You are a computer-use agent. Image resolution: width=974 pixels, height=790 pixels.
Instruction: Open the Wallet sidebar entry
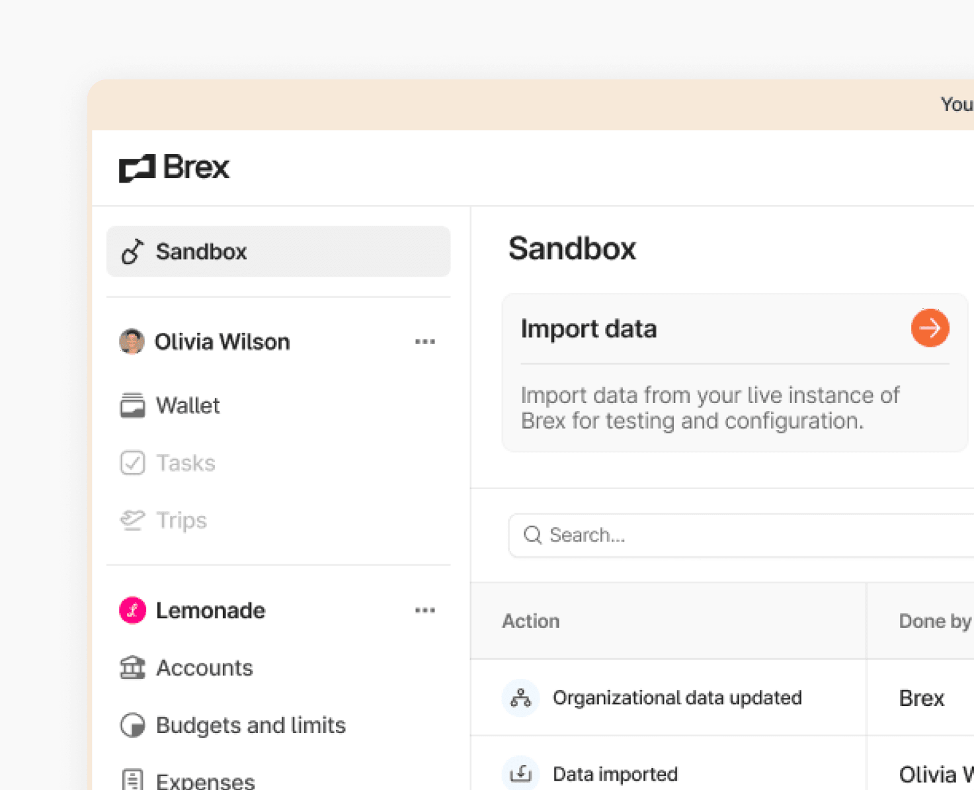pos(188,405)
